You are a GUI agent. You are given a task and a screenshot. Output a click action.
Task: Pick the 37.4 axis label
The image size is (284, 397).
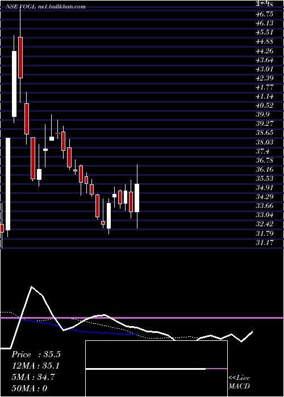262,151
